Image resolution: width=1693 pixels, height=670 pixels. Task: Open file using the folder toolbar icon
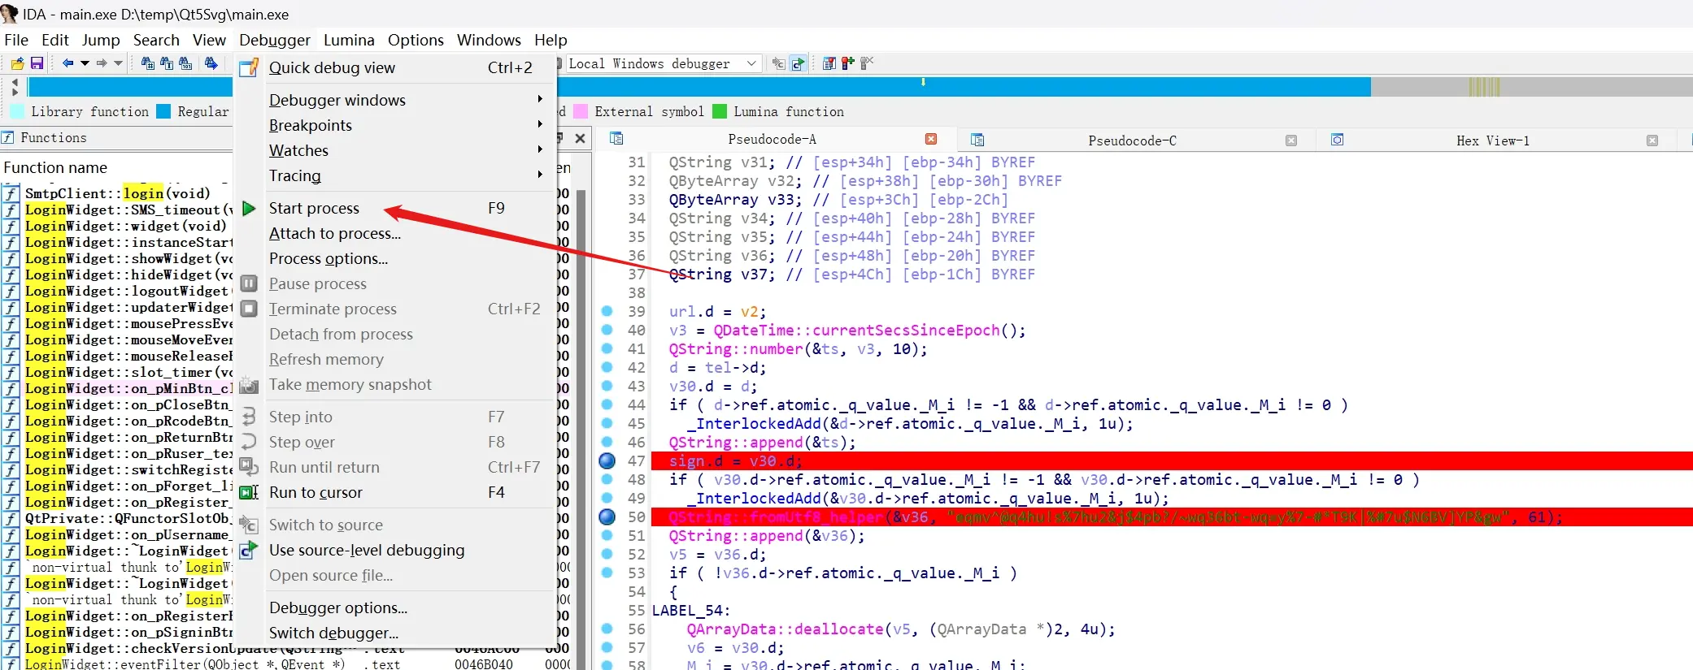tap(16, 63)
